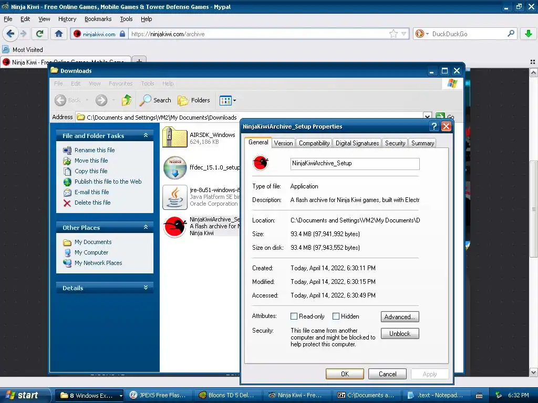Click the Up folder icon in Downloads
538x403 pixels.
127,100
